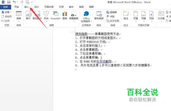Switch to the 开始 (Home) tab

17,7
